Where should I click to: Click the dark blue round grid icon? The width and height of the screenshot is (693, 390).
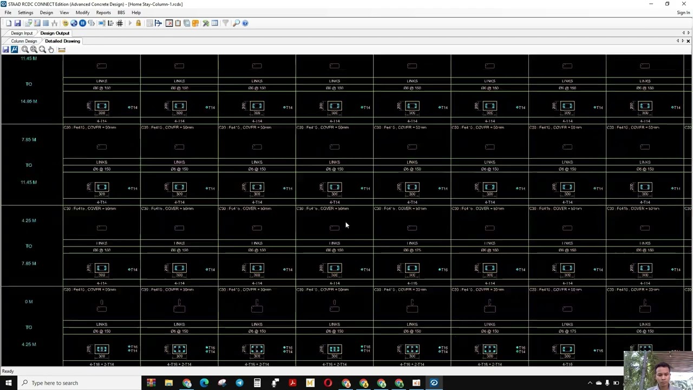click(82, 23)
